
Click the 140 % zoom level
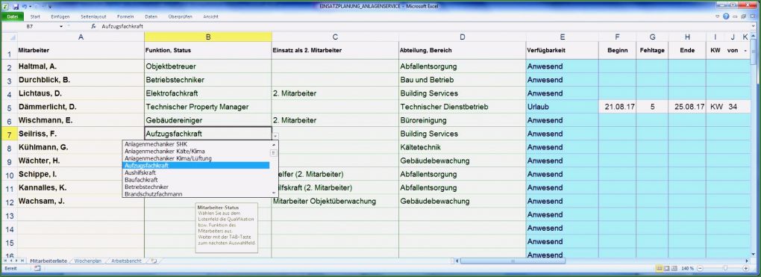point(688,268)
